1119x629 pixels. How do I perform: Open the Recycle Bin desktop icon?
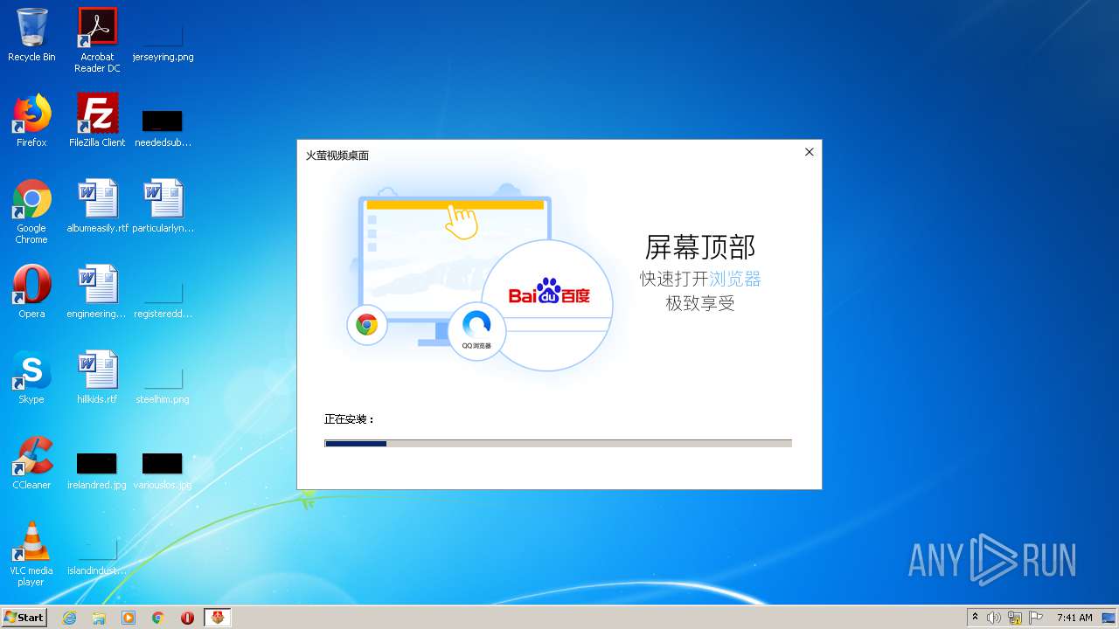point(31,34)
